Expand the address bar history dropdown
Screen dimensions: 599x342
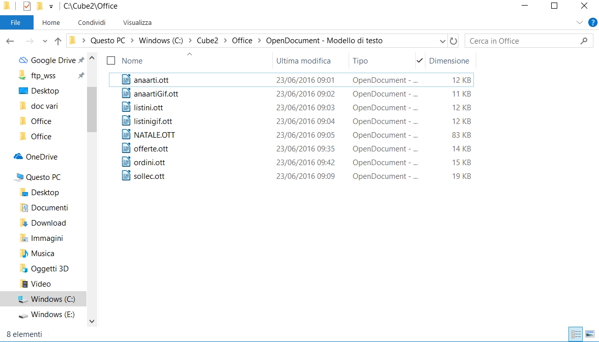coord(442,41)
